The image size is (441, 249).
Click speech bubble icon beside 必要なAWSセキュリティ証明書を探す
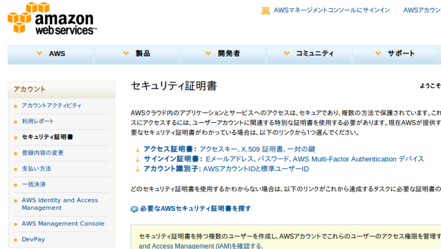pos(135,209)
